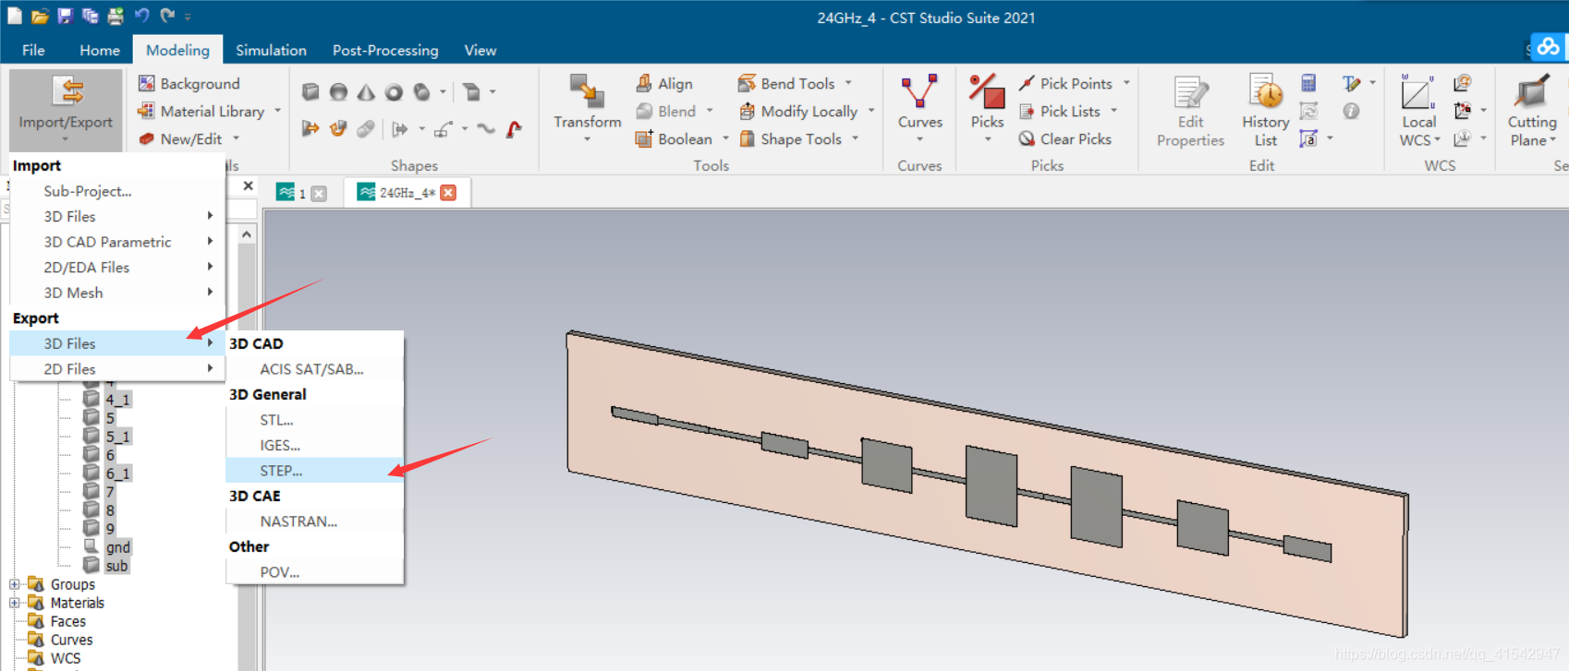The width and height of the screenshot is (1569, 671).
Task: Select the Torus shape tool
Action: 394,92
